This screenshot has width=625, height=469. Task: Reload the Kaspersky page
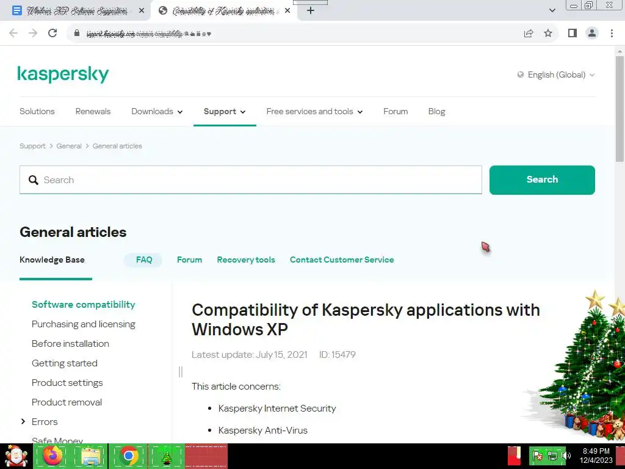click(x=52, y=33)
